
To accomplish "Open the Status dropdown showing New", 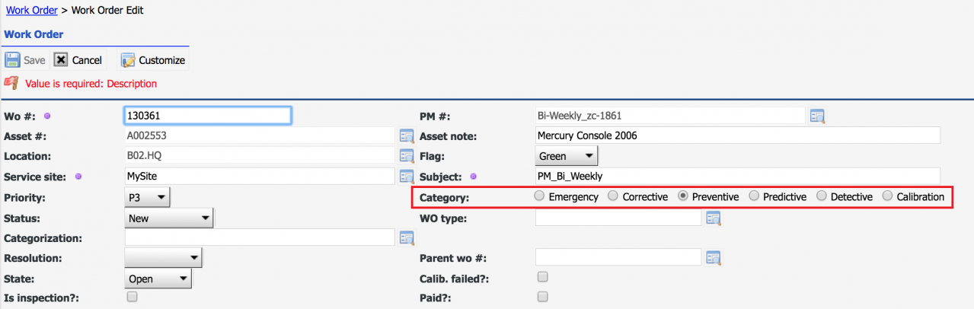I will (170, 218).
